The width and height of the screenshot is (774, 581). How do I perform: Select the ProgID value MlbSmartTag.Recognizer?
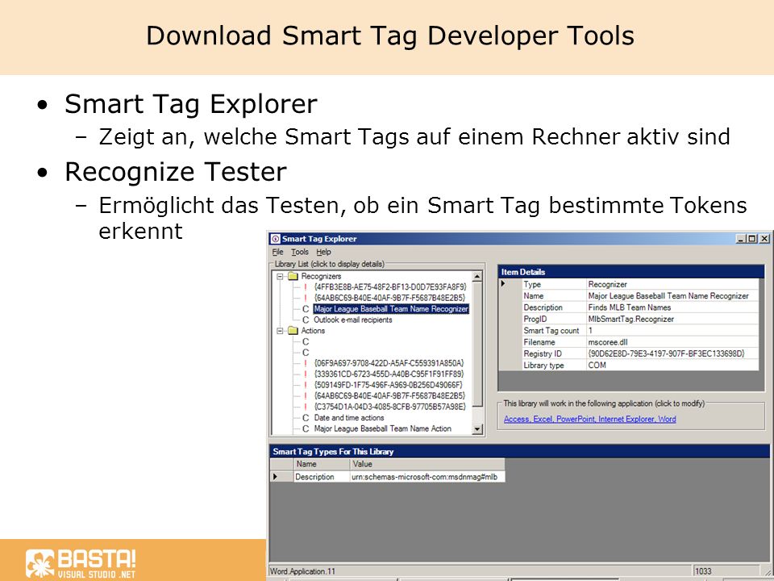click(x=672, y=320)
